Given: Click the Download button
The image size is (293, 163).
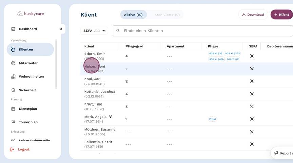Looking at the screenshot, I should pos(253,15).
